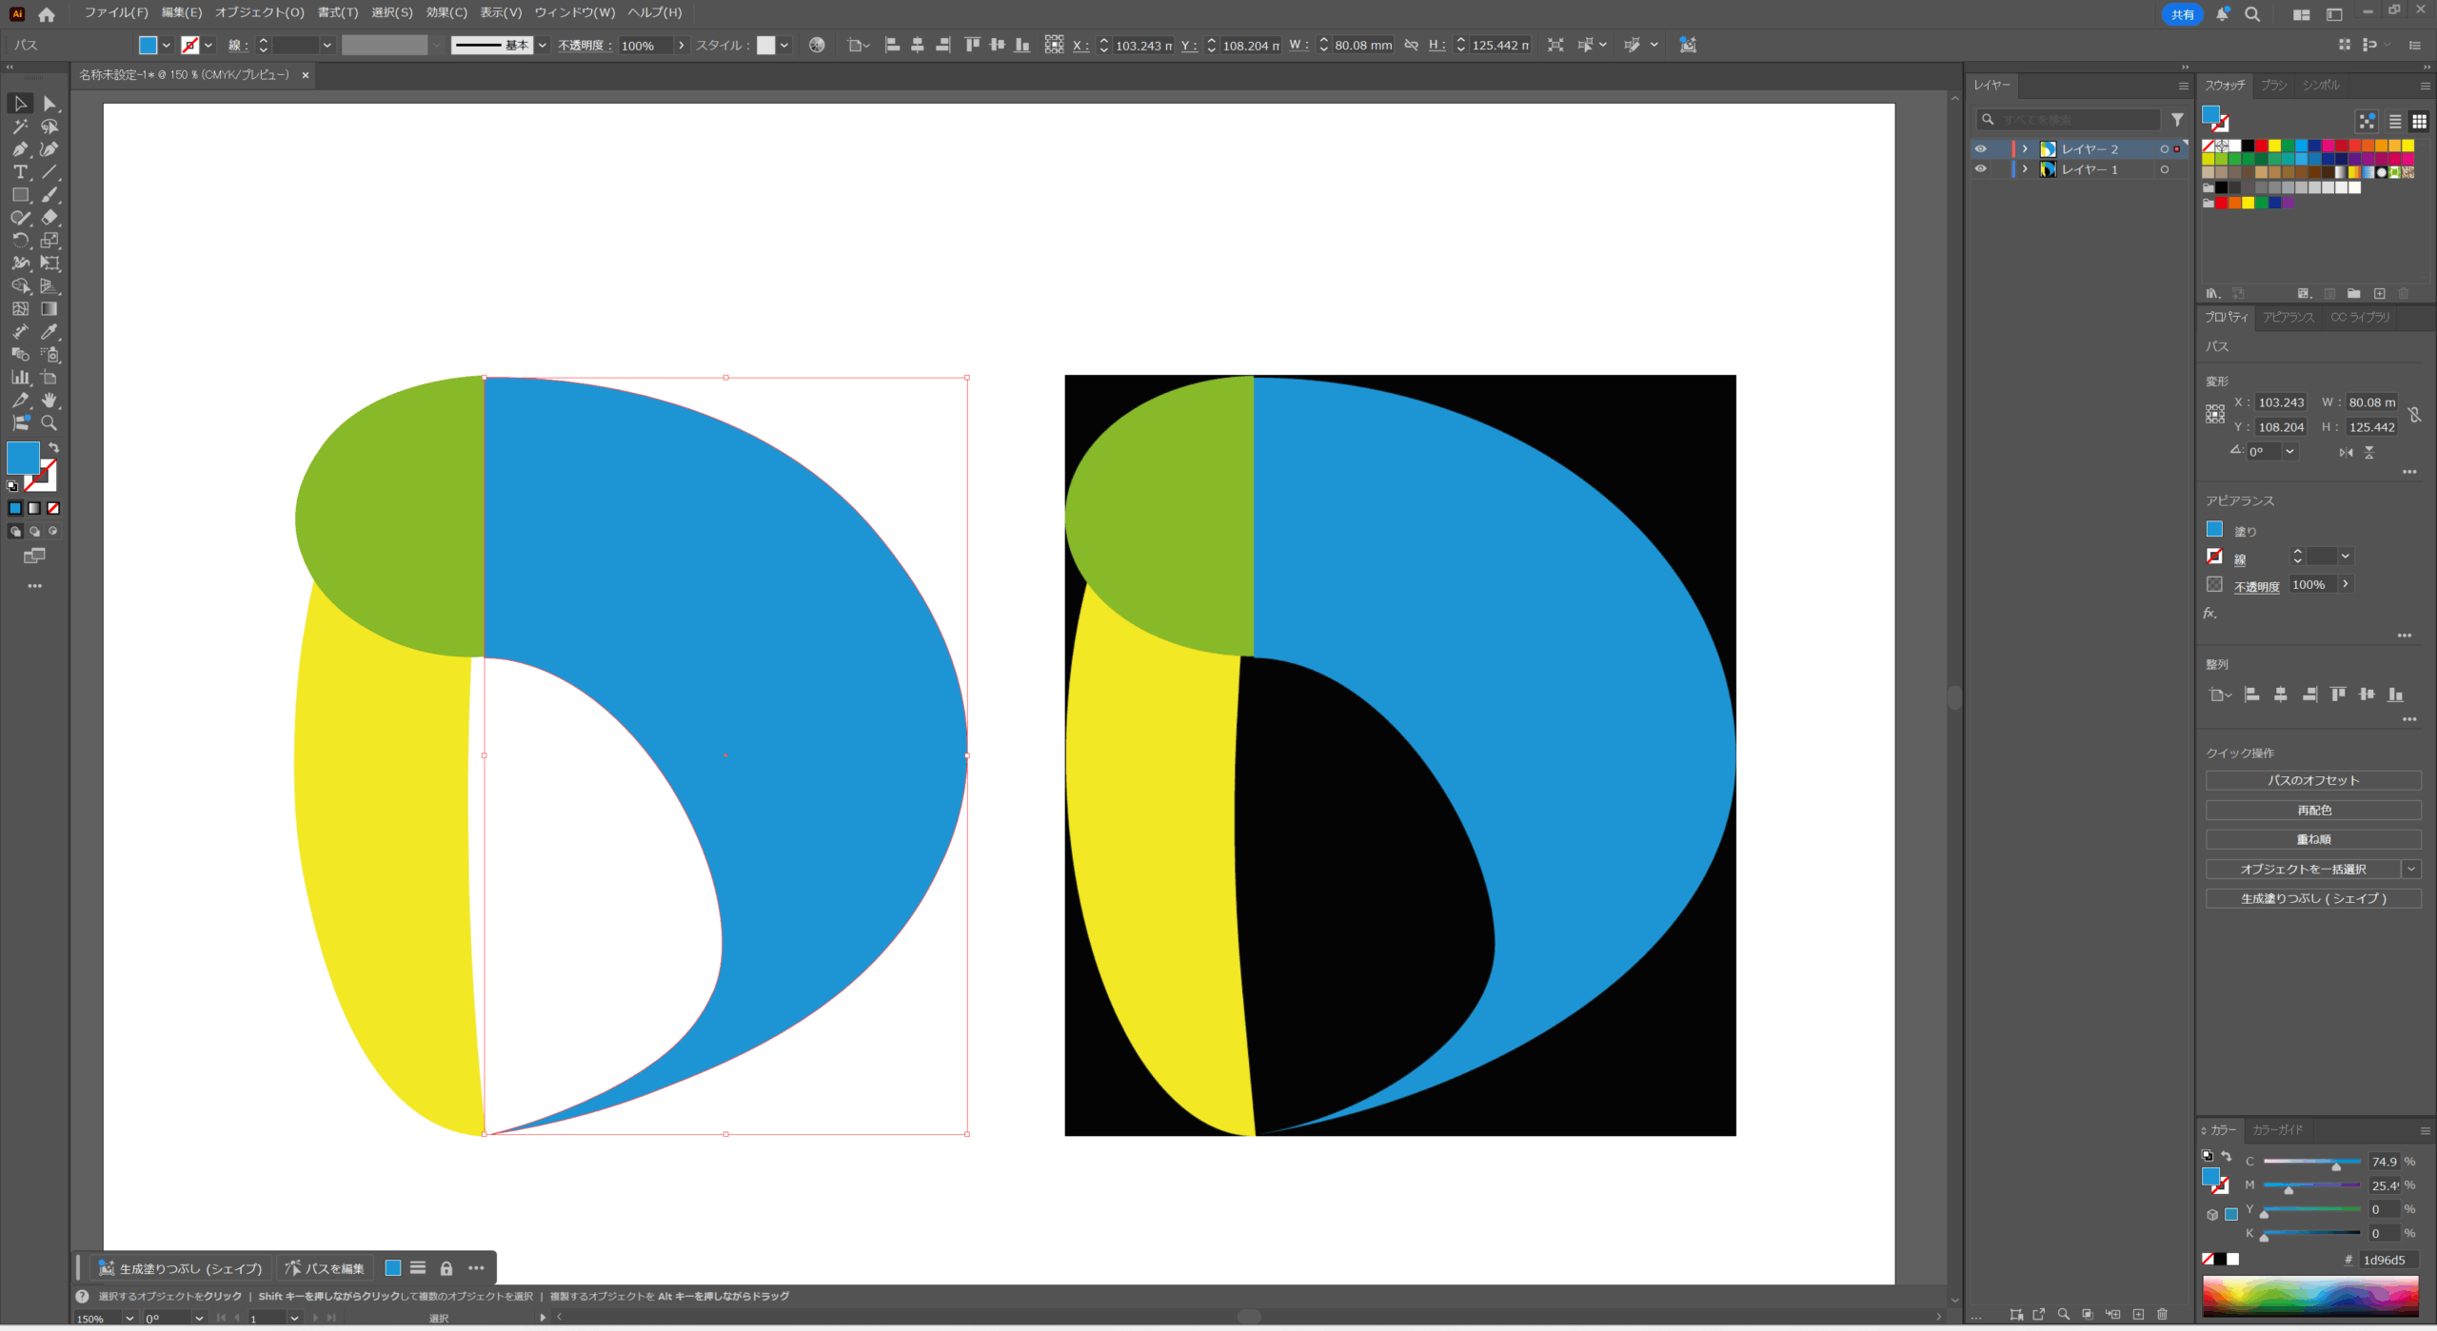Select the Hand tool

tap(50, 401)
